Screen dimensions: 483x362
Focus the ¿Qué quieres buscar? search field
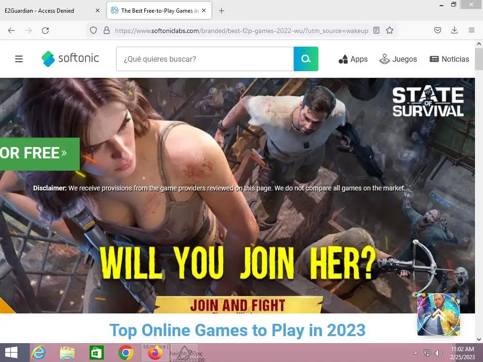coord(205,59)
